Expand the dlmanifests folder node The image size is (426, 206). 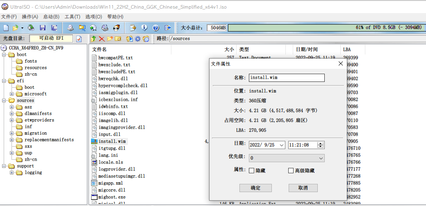(11, 113)
